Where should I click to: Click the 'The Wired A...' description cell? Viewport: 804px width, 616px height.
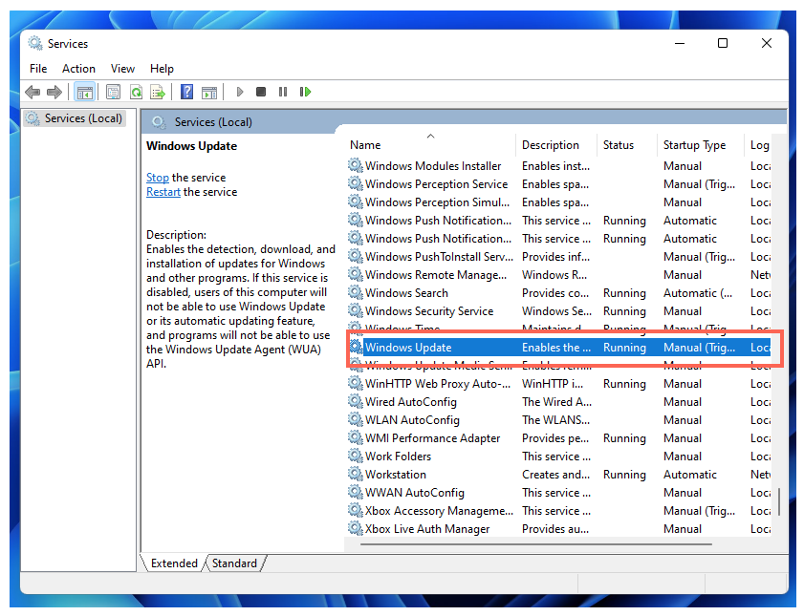coord(556,402)
